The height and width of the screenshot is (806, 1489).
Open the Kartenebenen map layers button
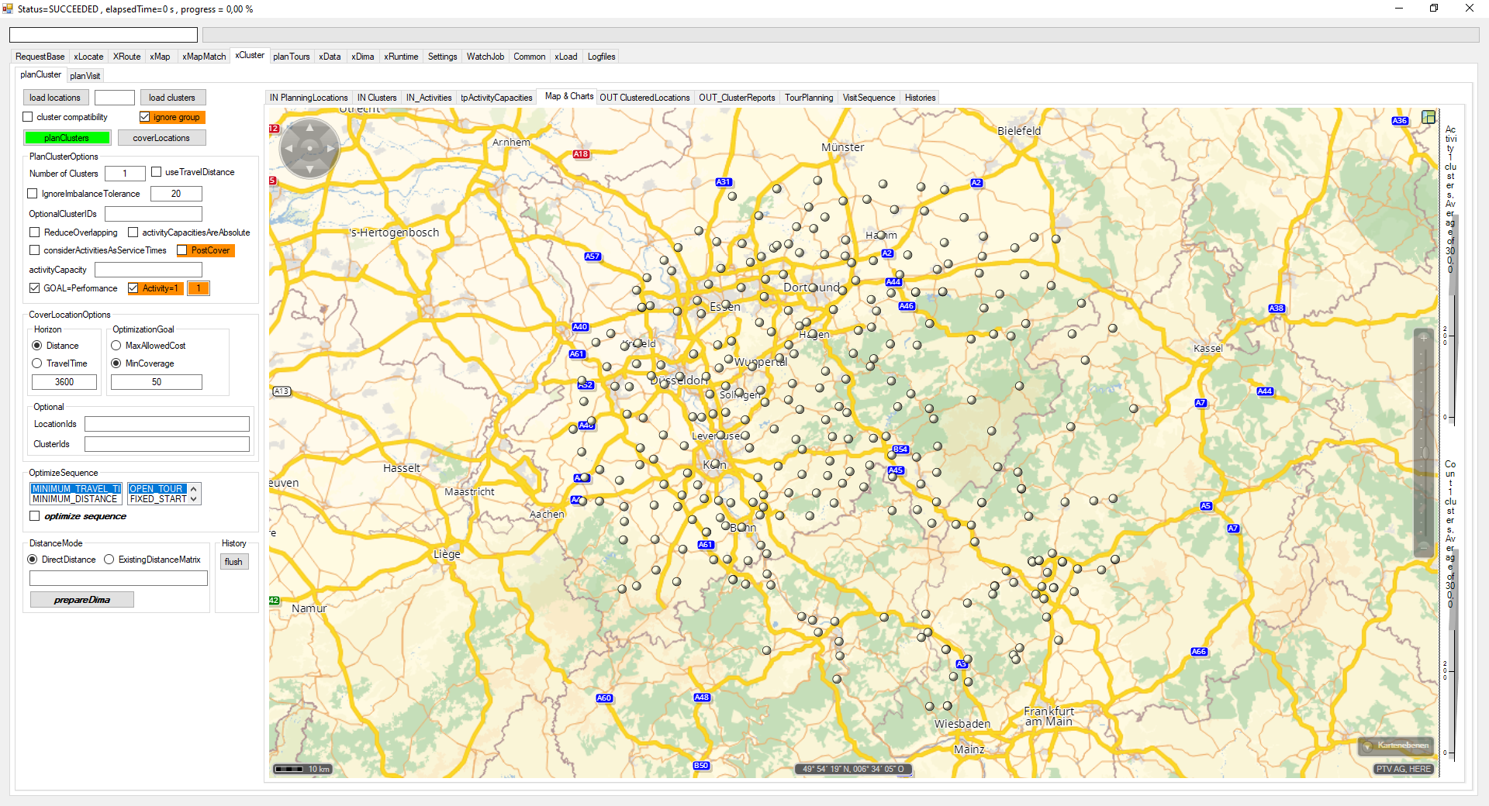point(1396,746)
